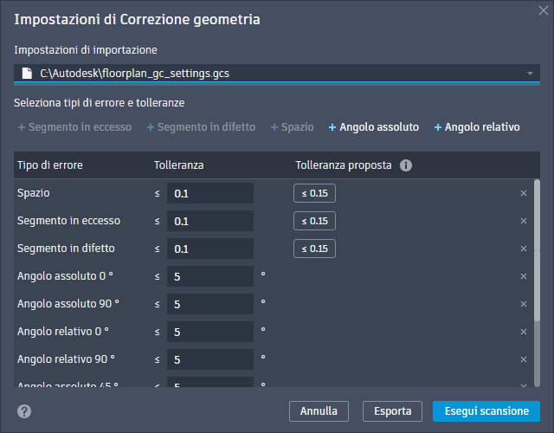Apply proposed tolerance for Segmento in difetto

click(x=314, y=249)
